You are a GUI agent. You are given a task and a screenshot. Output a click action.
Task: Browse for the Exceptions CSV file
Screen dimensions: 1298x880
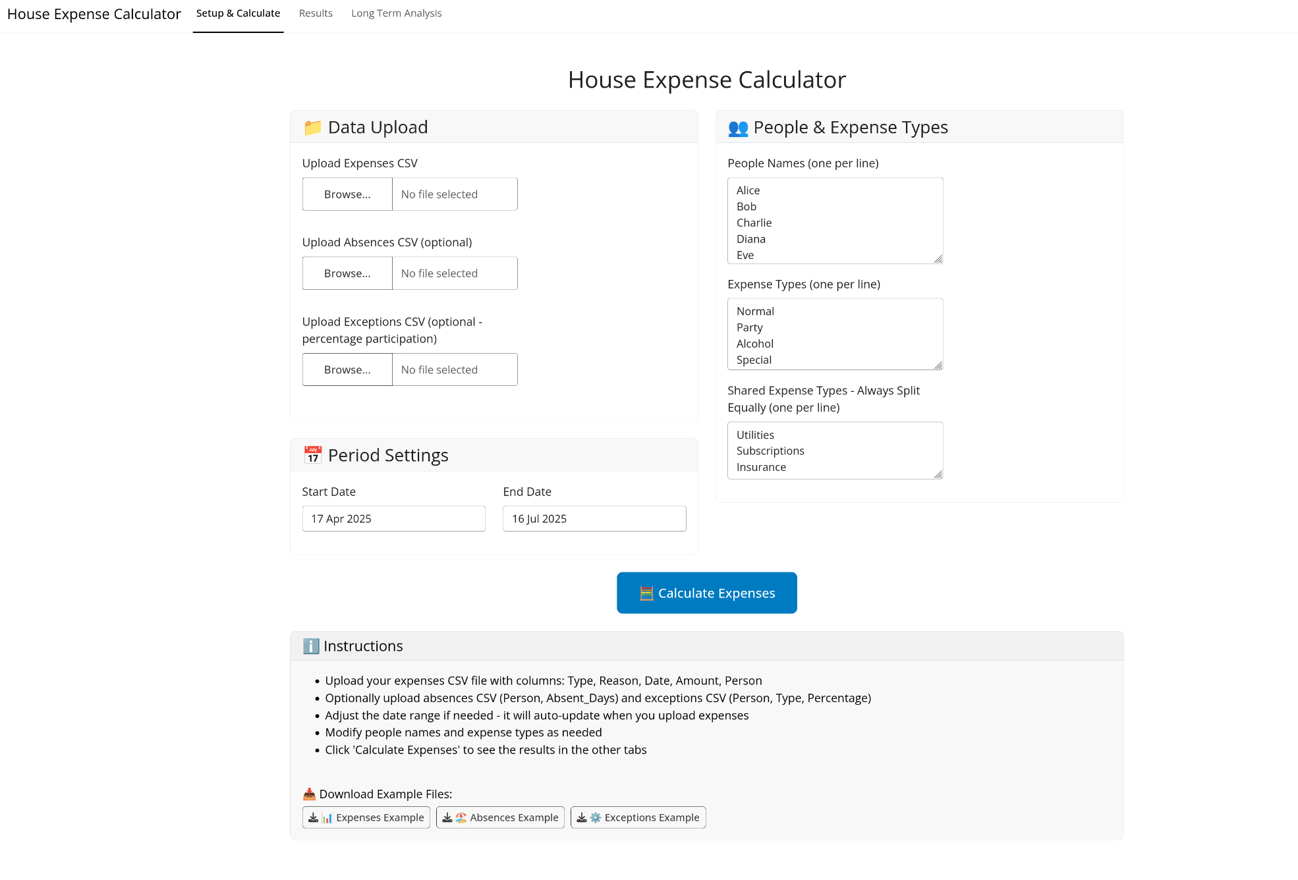pyautogui.click(x=347, y=370)
